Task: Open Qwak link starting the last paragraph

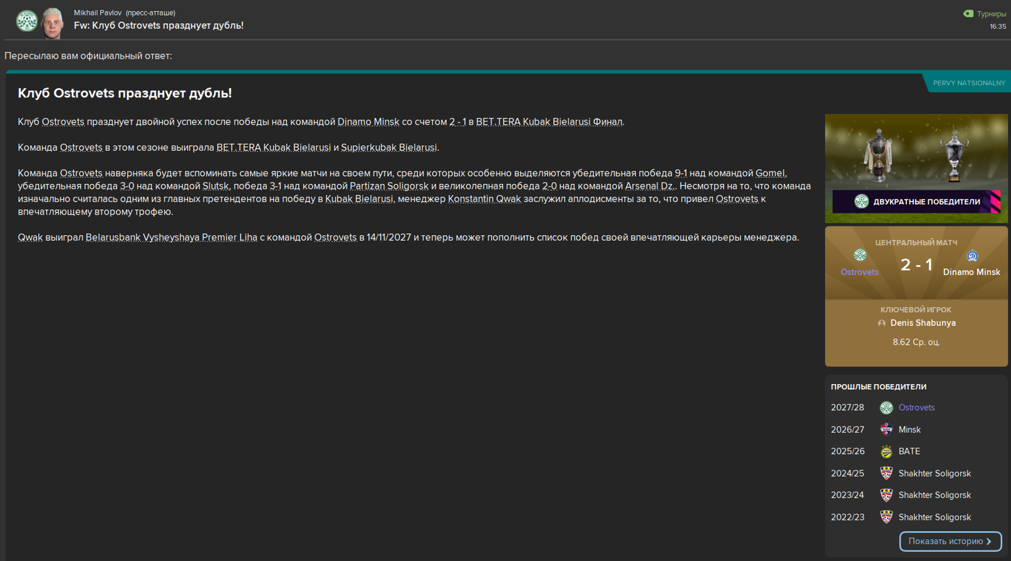Action: pyautogui.click(x=30, y=237)
